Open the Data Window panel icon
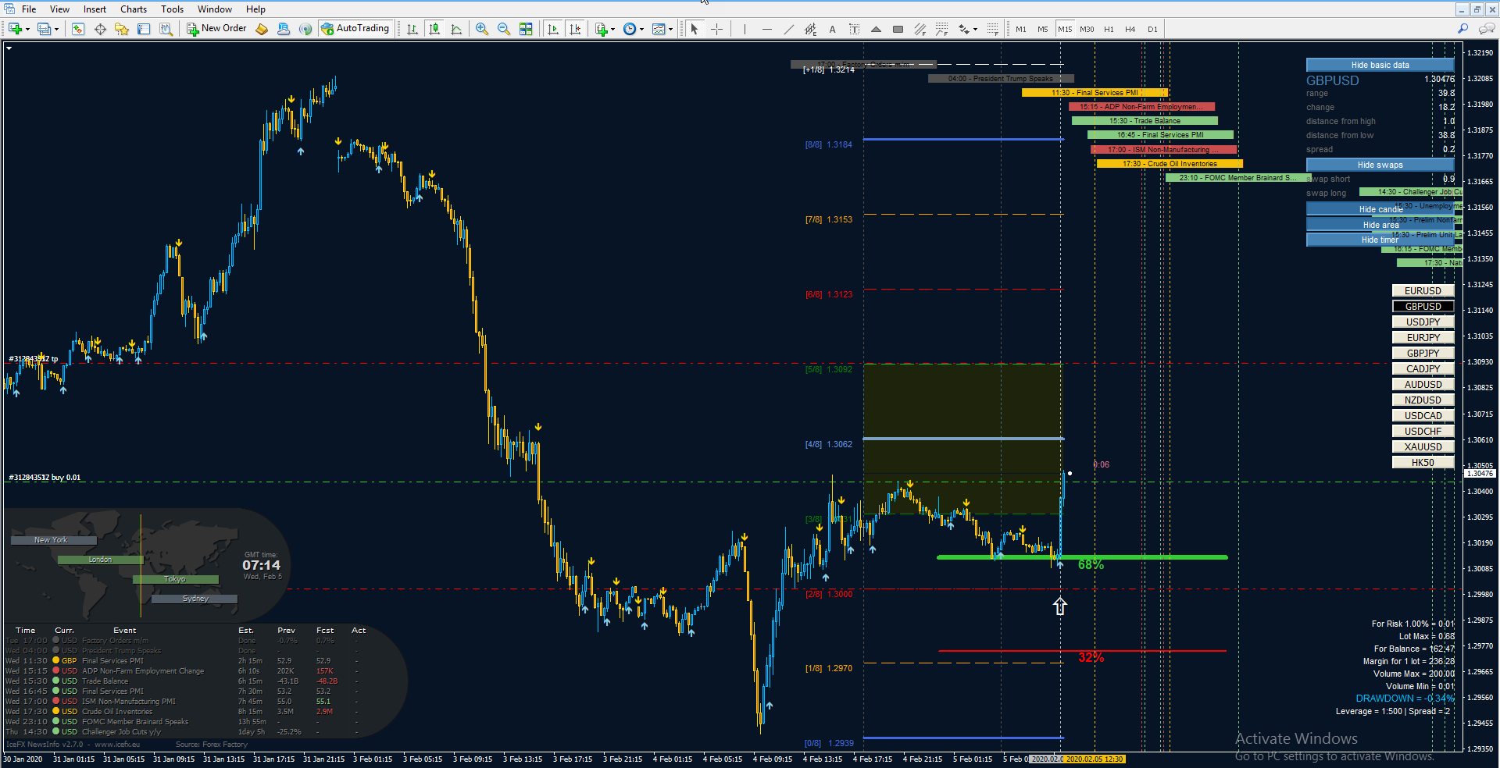This screenshot has height=768, width=1500. [100, 29]
